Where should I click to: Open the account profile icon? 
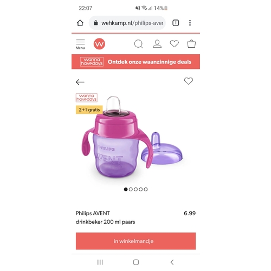[x=157, y=44]
